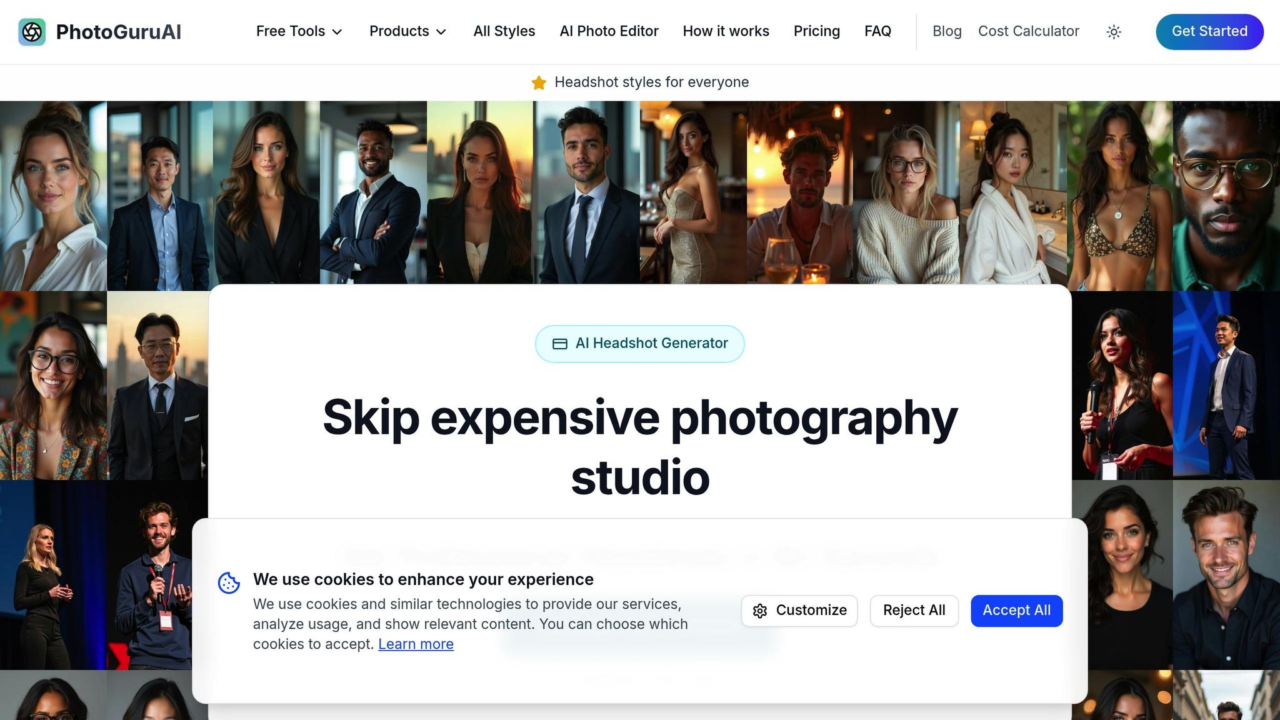Accept all cookies
Image resolution: width=1280 pixels, height=720 pixels.
tap(1016, 611)
